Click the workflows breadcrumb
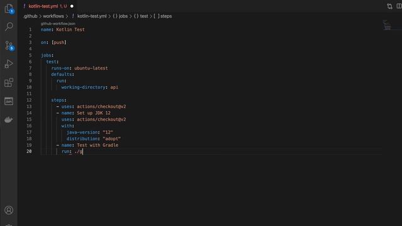Screen dimensions: 402x226 (53, 16)
